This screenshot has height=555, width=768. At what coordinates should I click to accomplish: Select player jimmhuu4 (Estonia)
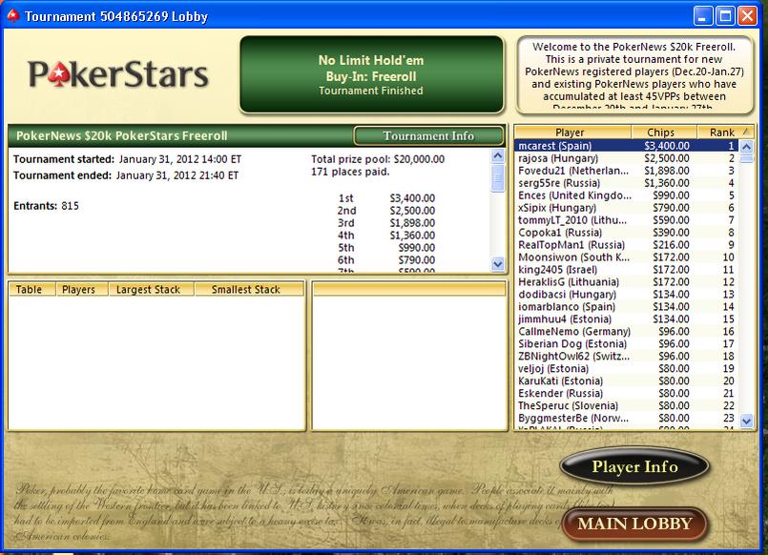pyautogui.click(x=627, y=319)
